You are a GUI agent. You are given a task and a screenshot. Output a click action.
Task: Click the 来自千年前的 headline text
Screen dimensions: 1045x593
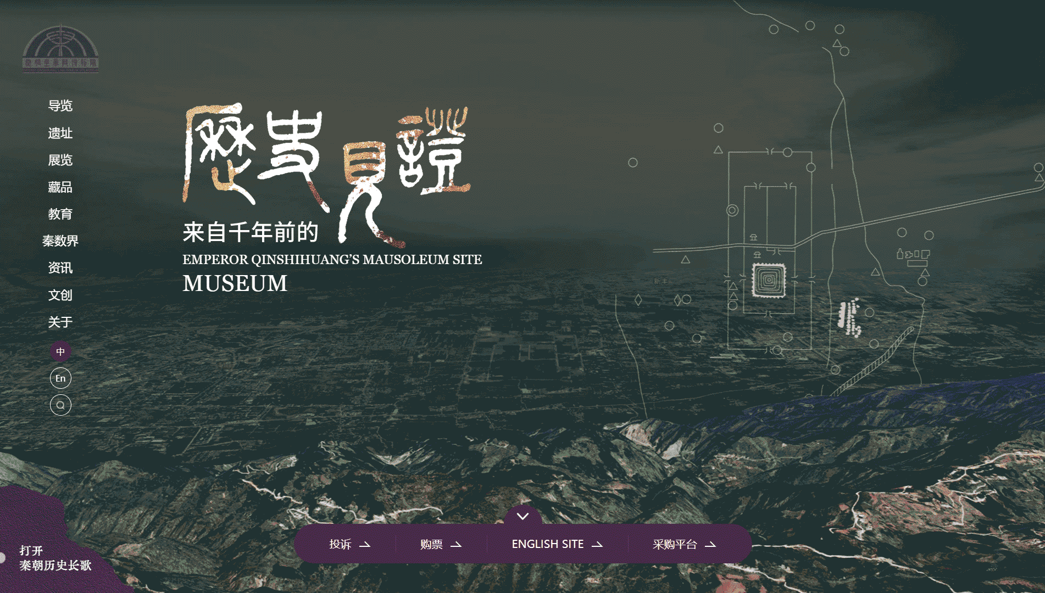tap(251, 232)
